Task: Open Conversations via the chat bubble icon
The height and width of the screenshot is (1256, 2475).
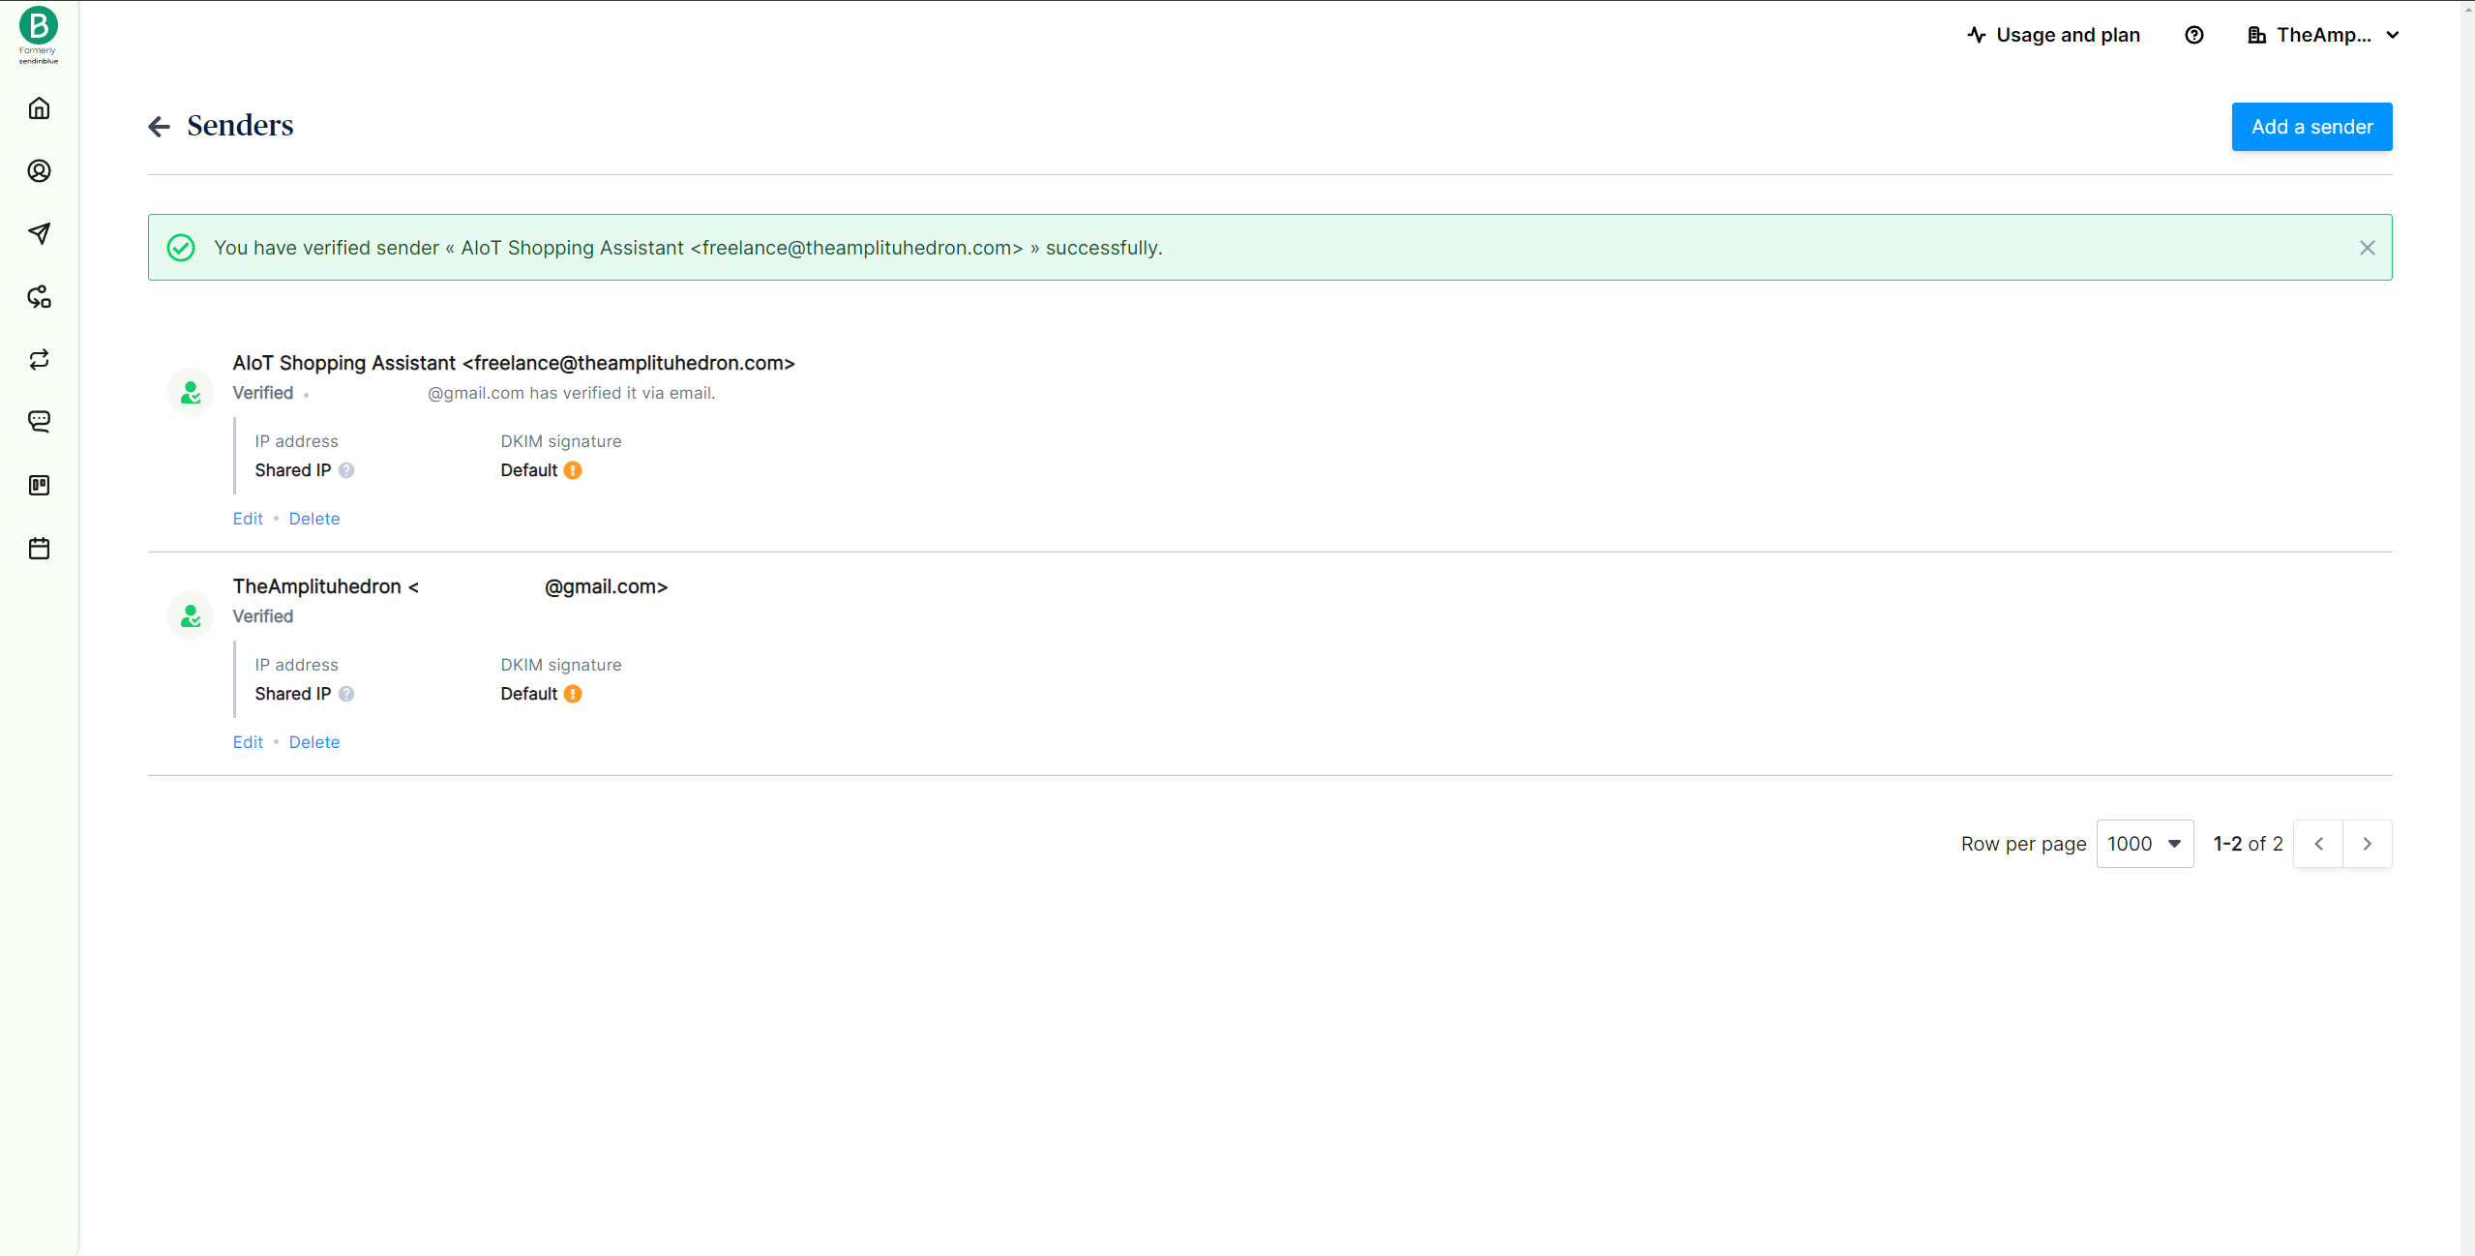Action: [x=39, y=421]
